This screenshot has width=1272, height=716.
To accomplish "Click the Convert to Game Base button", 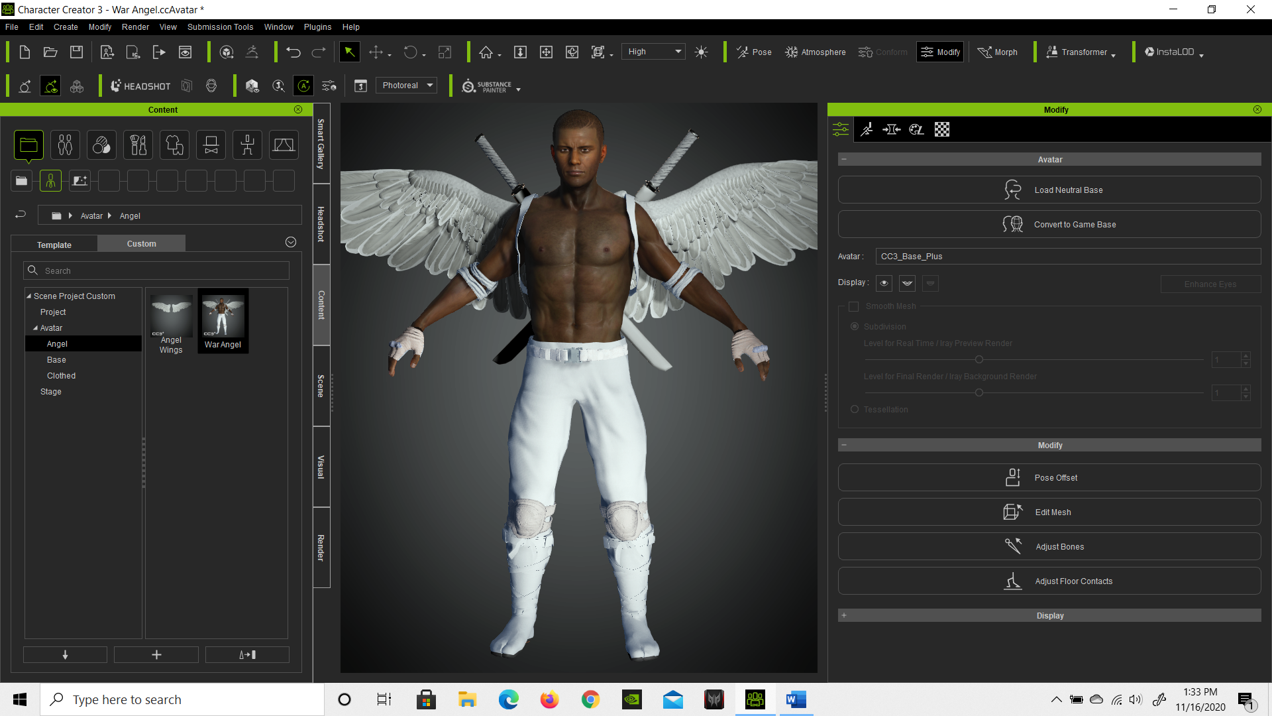I will tap(1049, 225).
